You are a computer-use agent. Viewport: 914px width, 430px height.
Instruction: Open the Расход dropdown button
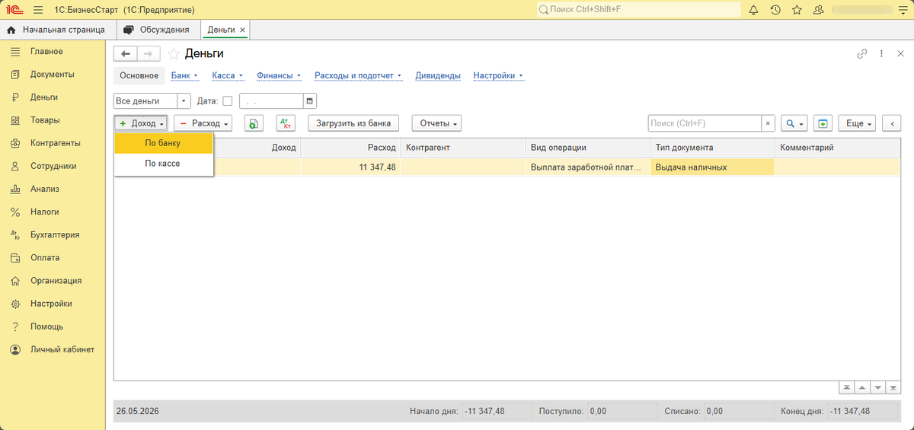(203, 123)
